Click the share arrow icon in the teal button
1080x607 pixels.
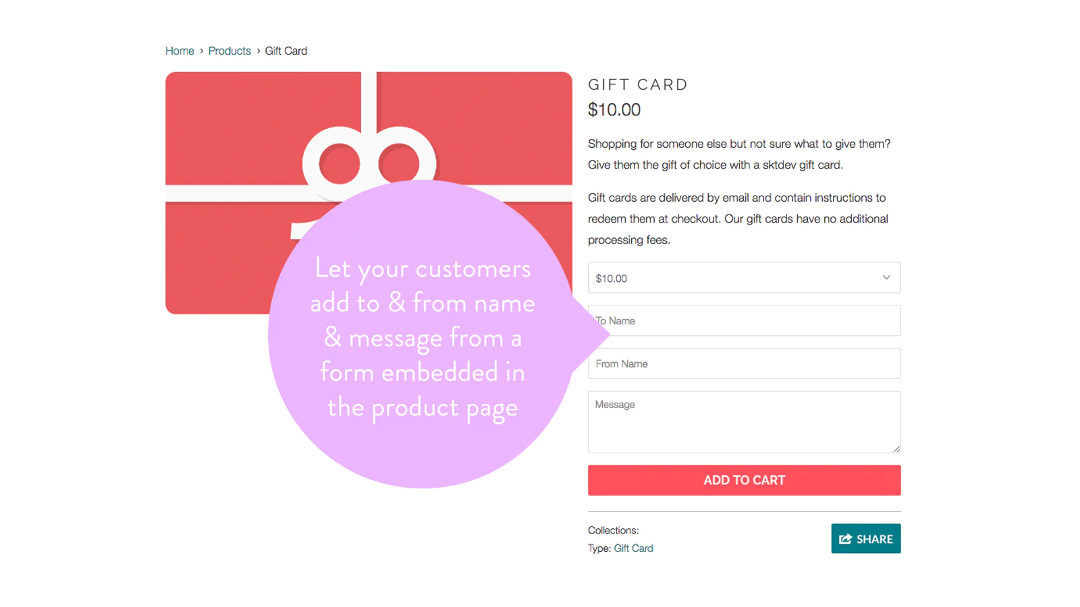pyautogui.click(x=845, y=539)
